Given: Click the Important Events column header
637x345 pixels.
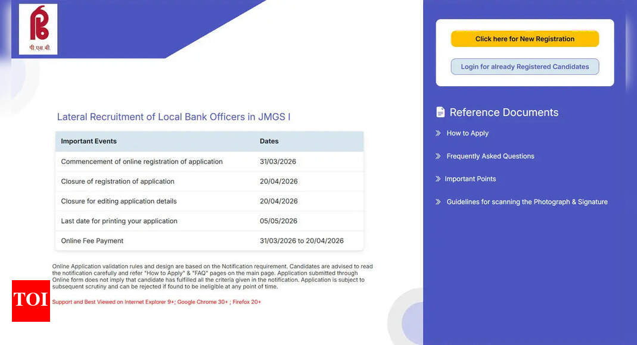Looking at the screenshot, I should pyautogui.click(x=88, y=141).
